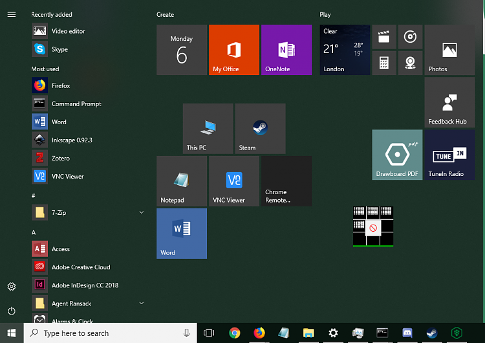Open Discord from the taskbar
The height and width of the screenshot is (343, 485).
(407, 333)
